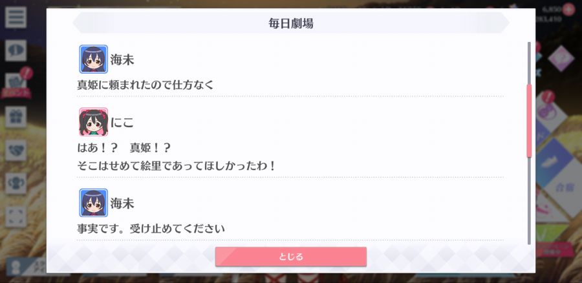This screenshot has height=283, width=582.
Task: Tap the first 海未 avatar thumbnail
Action: 94,59
